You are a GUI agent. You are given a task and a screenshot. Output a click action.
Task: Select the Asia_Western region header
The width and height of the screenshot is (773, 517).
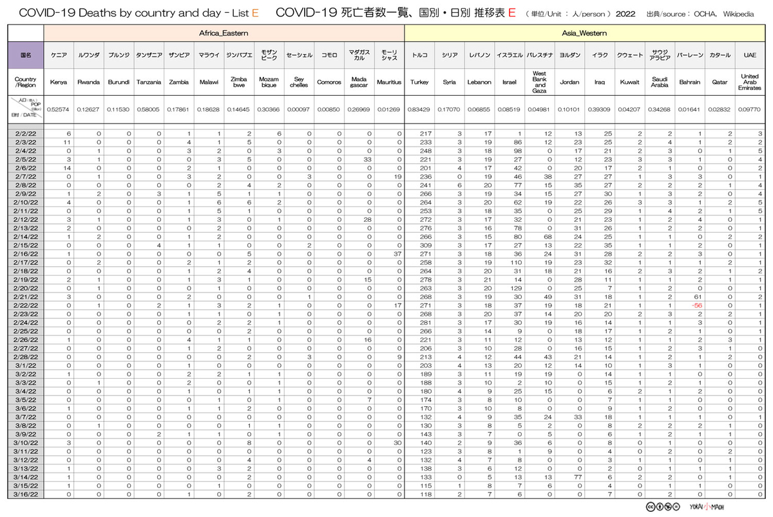585,32
